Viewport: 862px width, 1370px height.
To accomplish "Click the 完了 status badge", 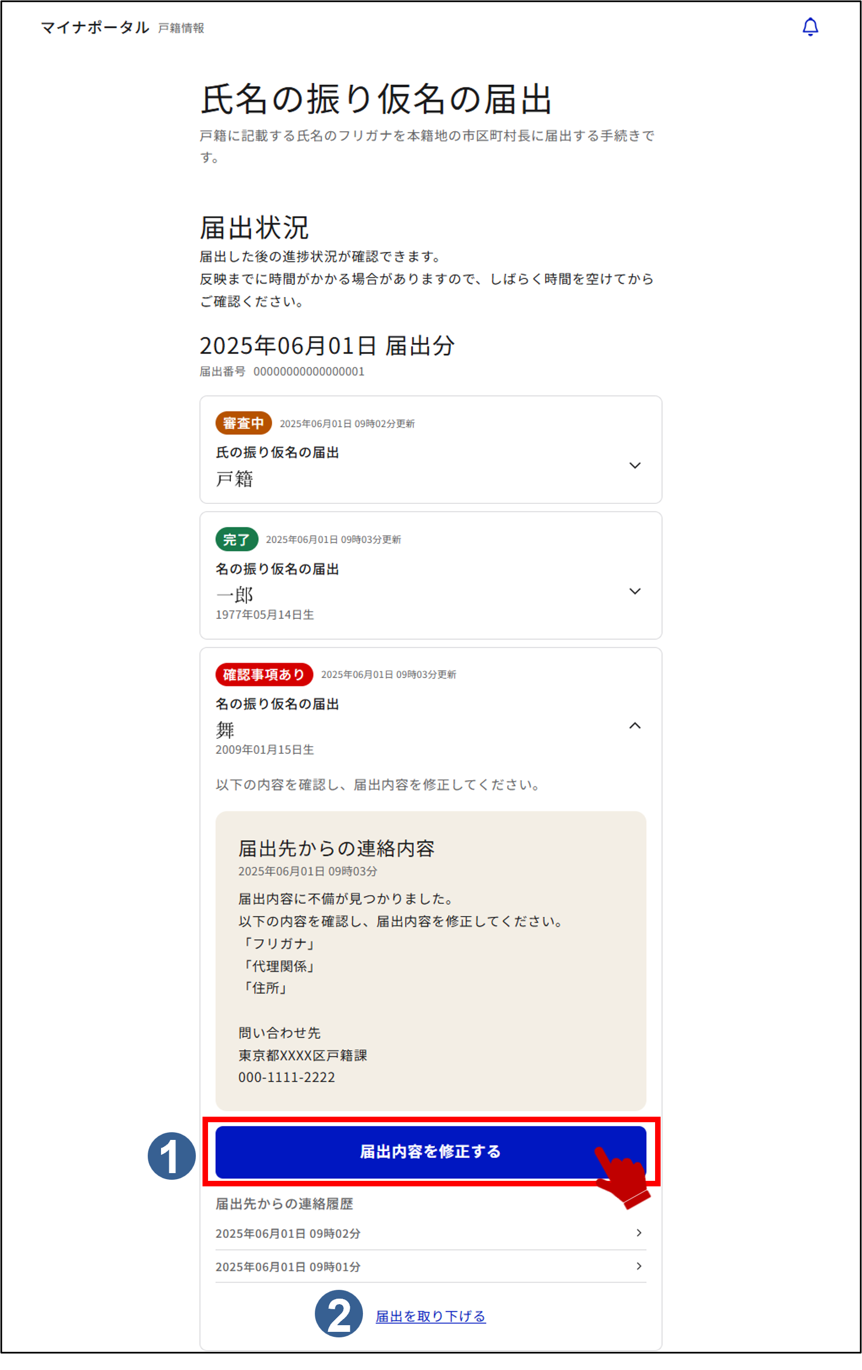I will click(236, 539).
